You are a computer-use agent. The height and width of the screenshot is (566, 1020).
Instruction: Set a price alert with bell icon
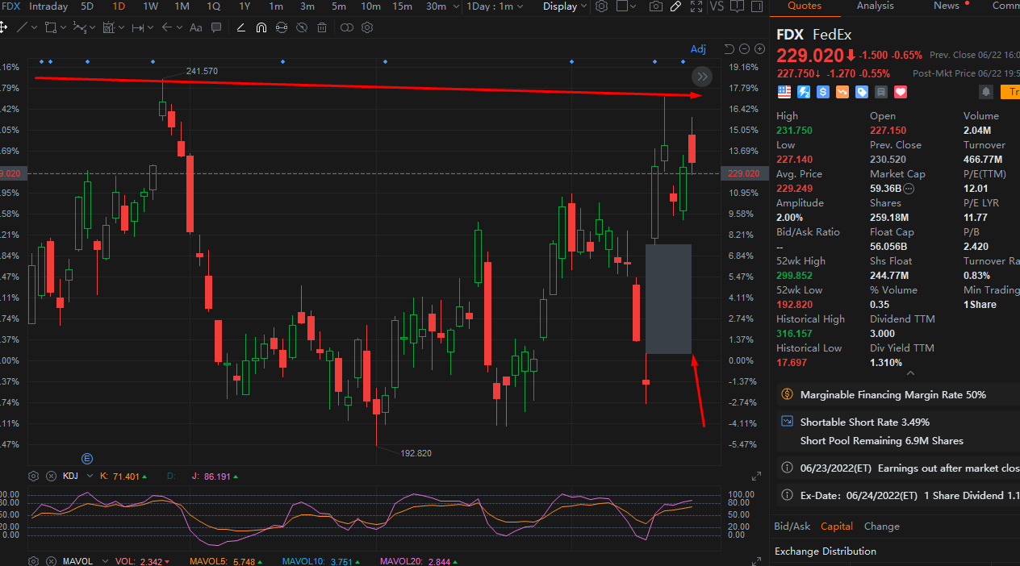[x=986, y=92]
